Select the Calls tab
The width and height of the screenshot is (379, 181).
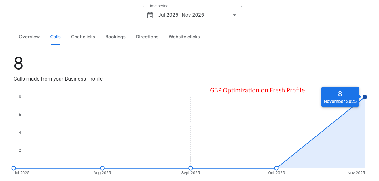click(x=55, y=37)
